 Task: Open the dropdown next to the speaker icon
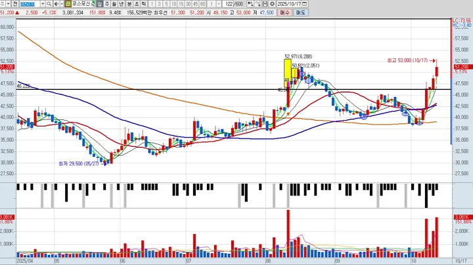point(62,4)
